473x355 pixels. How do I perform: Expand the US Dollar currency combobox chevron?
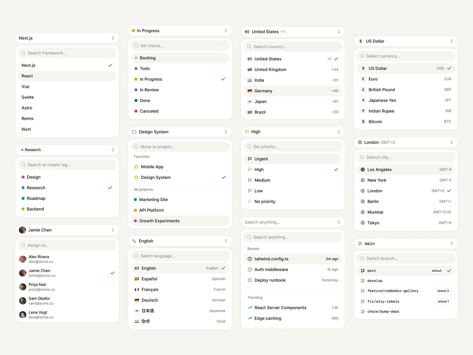(x=452, y=41)
